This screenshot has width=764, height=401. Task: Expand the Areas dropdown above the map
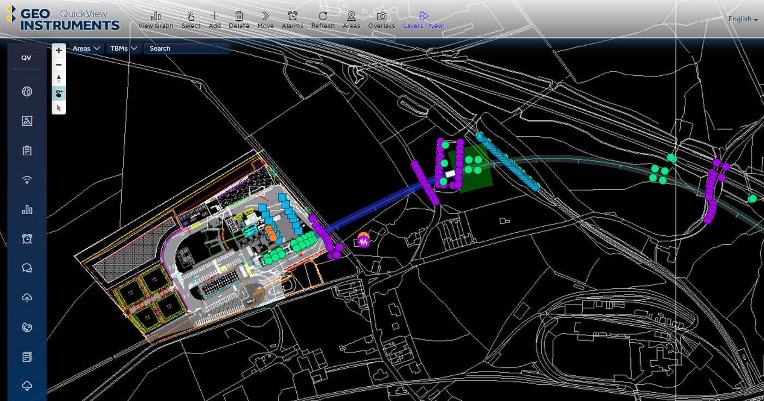click(x=86, y=48)
